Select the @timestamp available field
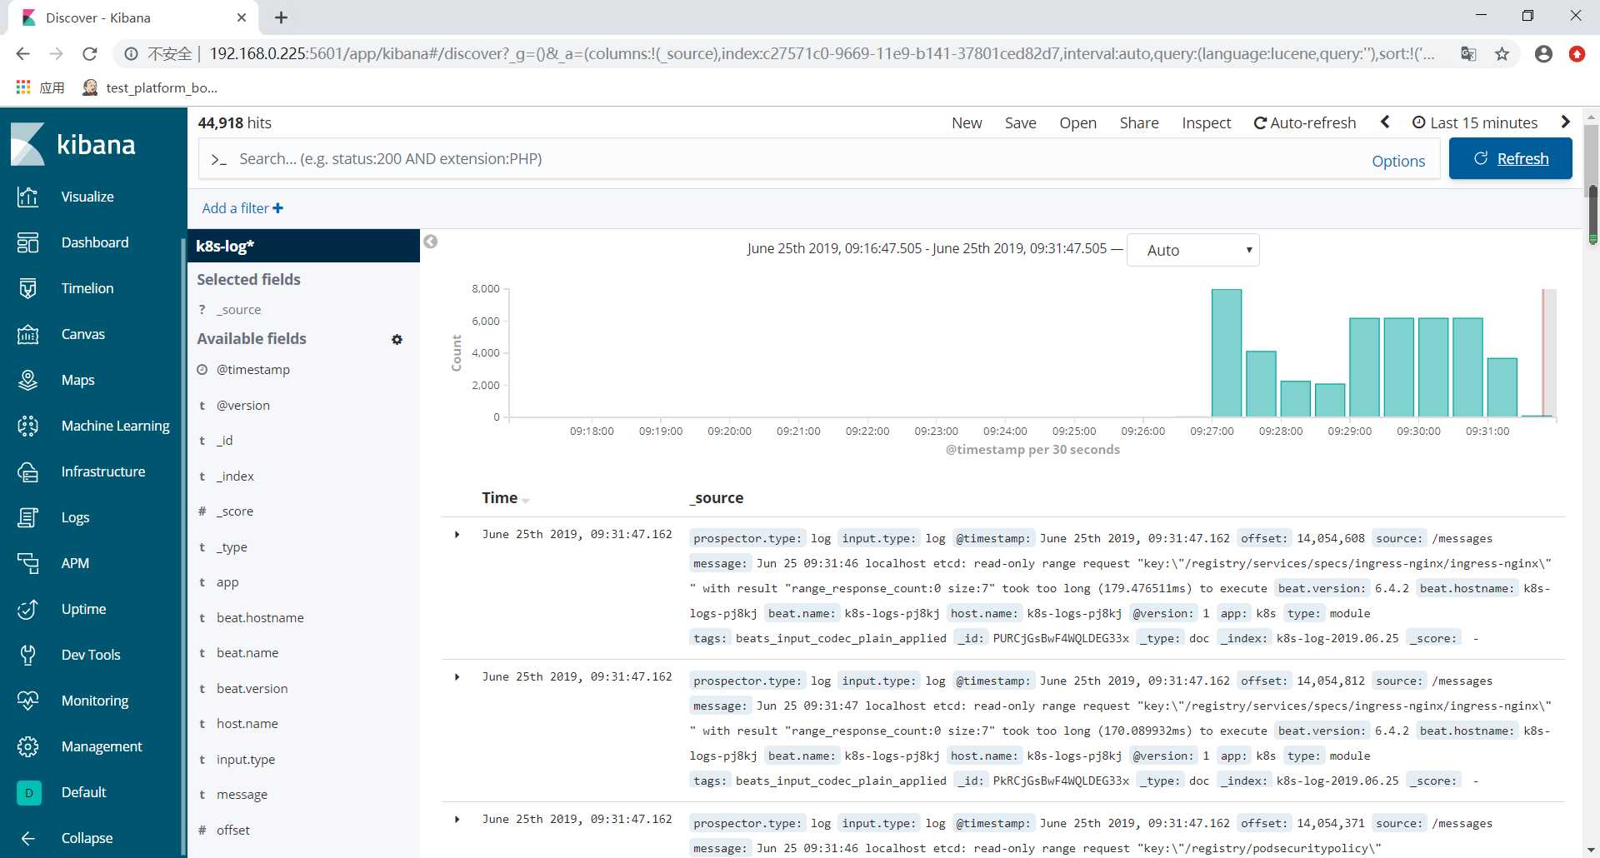 253,370
